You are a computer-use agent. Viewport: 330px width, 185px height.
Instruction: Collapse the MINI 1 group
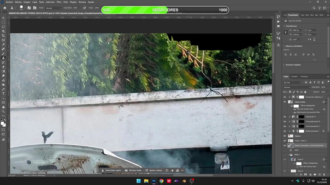click(288, 155)
